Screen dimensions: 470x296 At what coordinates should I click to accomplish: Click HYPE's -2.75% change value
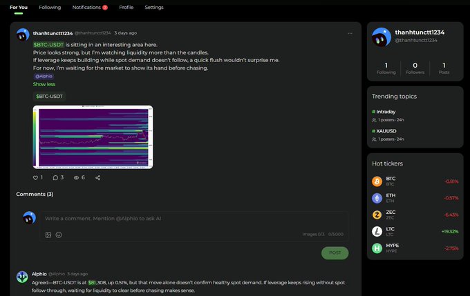[451, 248]
